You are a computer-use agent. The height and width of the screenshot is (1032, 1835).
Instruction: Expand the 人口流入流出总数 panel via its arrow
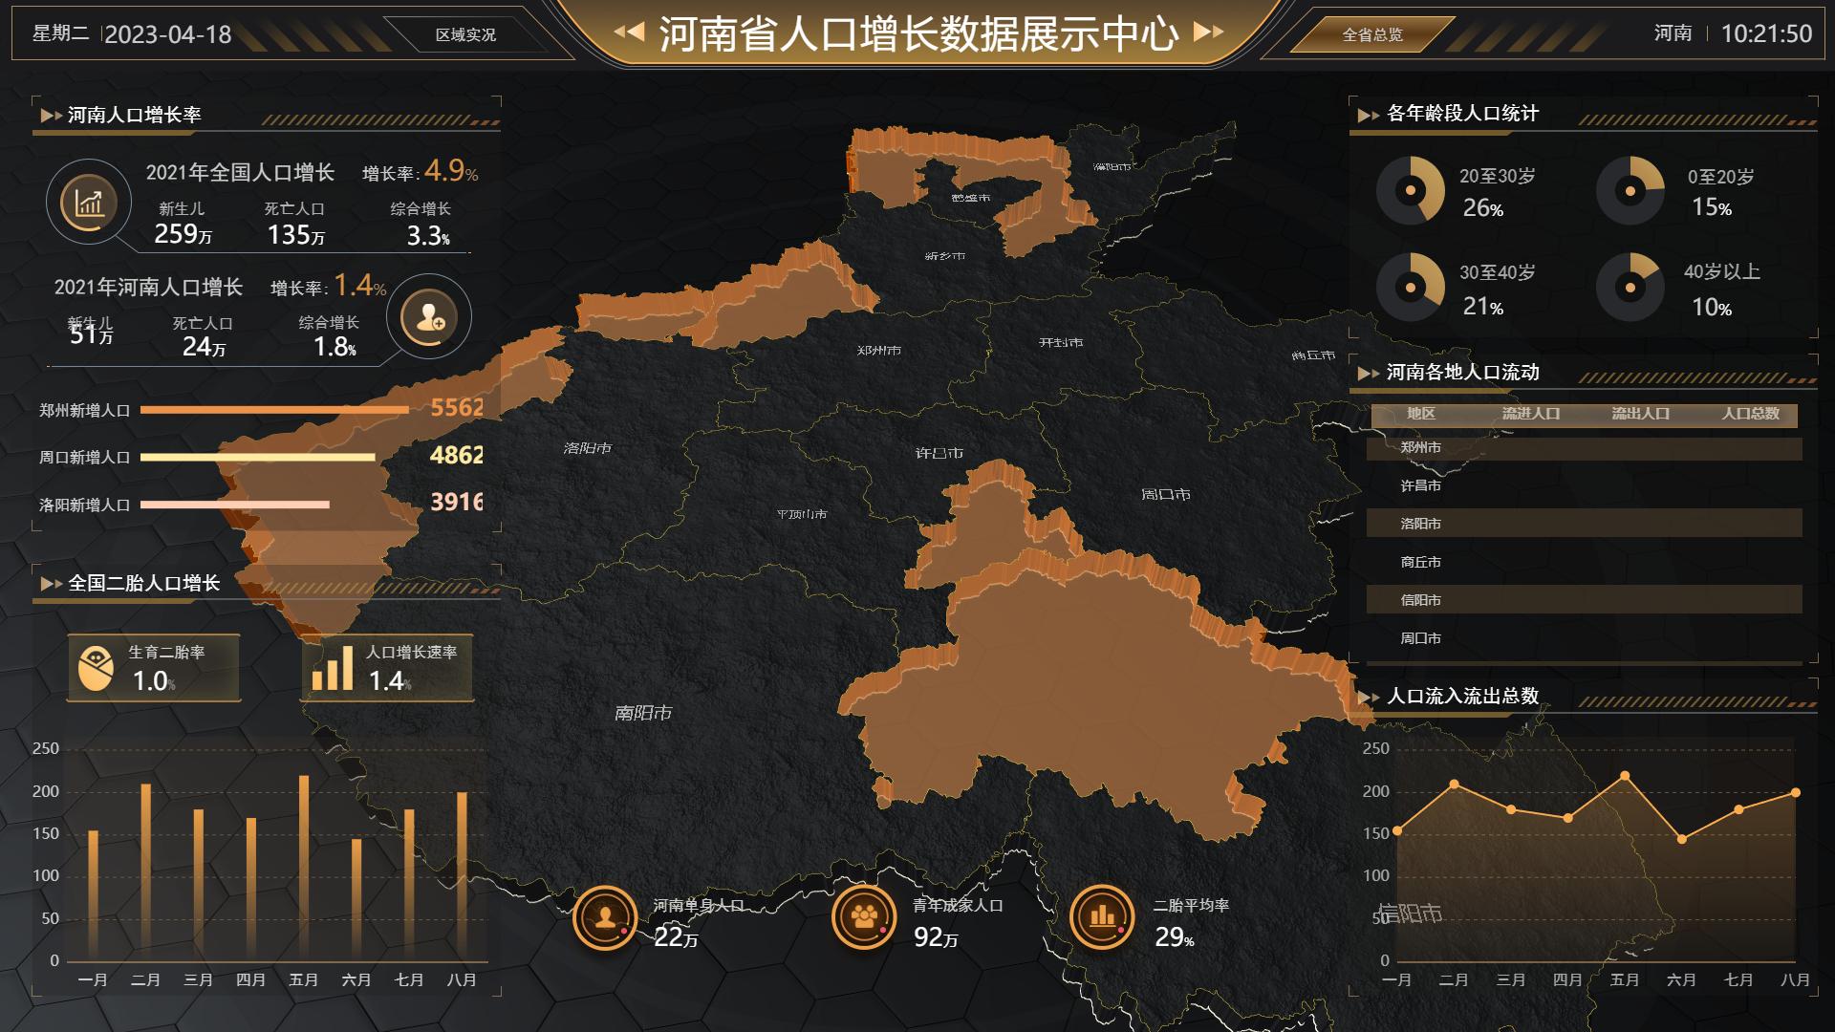click(x=1366, y=699)
